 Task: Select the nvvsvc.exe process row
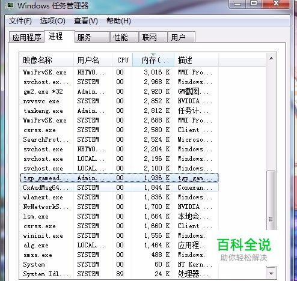119,101
